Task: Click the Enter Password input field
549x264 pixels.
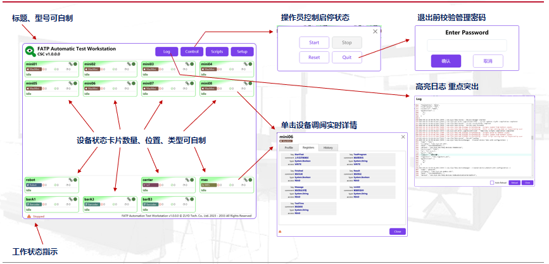Action: point(467,46)
